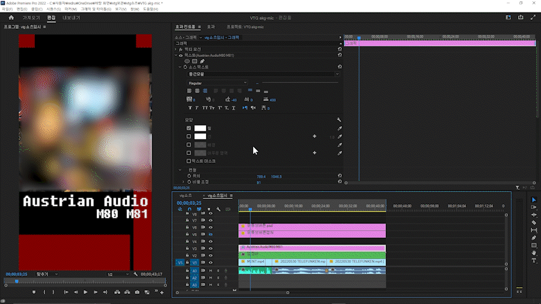Create rectangle mask for text effect

pos(195,61)
